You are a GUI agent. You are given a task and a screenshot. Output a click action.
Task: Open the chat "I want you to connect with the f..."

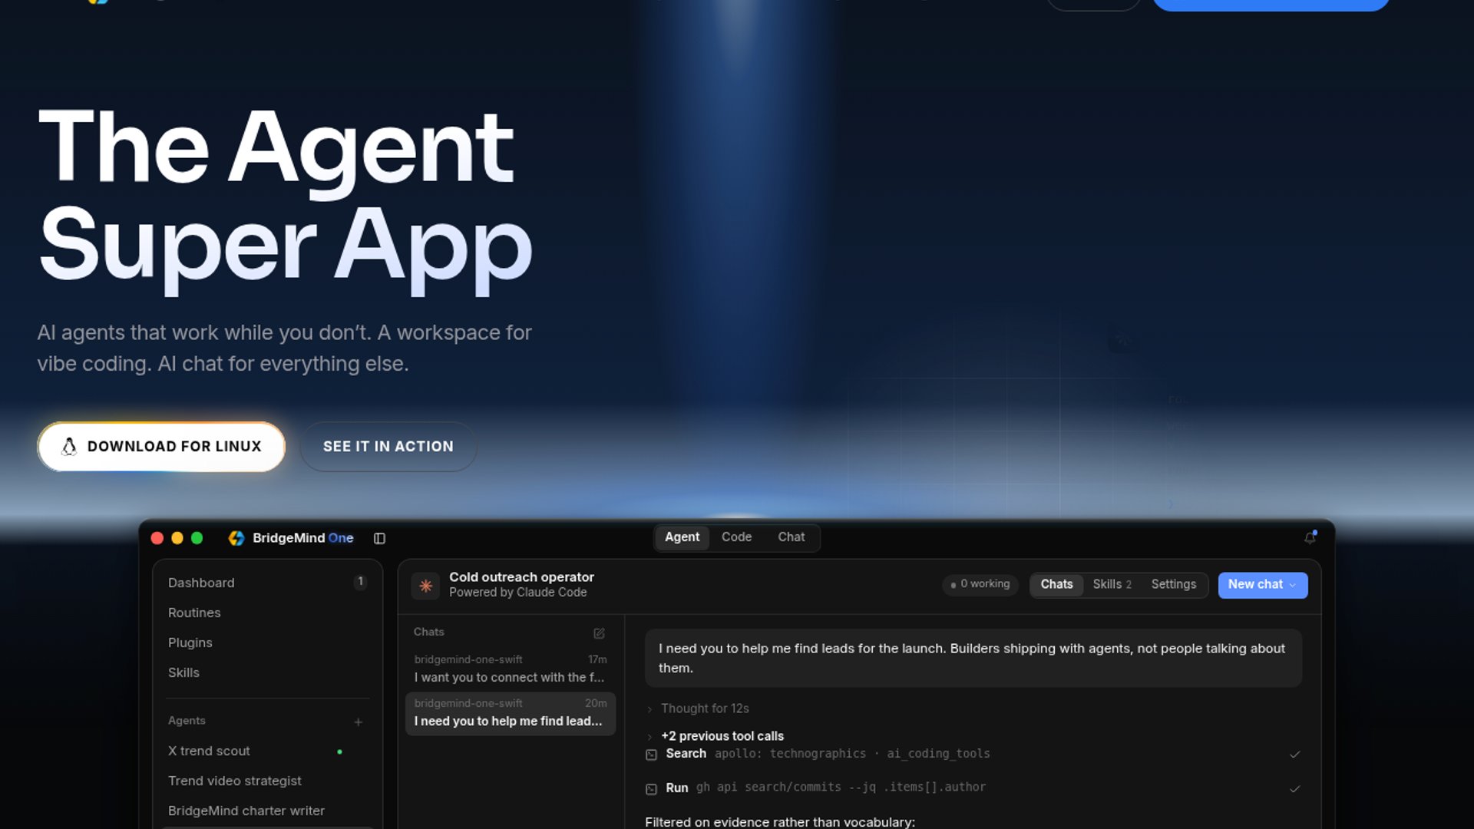tap(511, 669)
